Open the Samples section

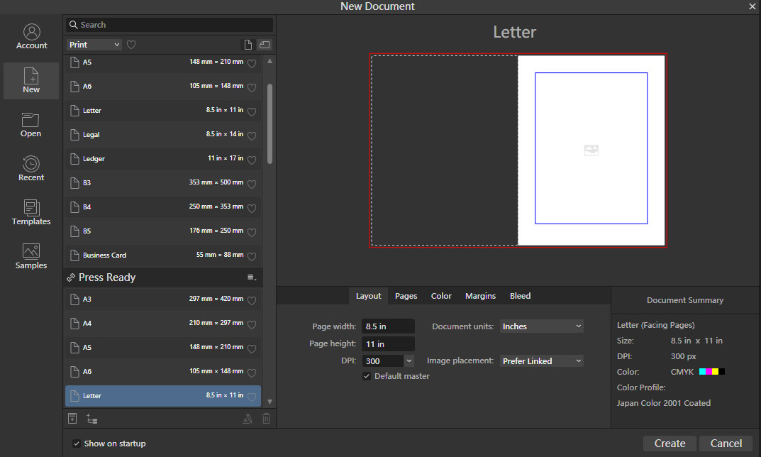31,257
